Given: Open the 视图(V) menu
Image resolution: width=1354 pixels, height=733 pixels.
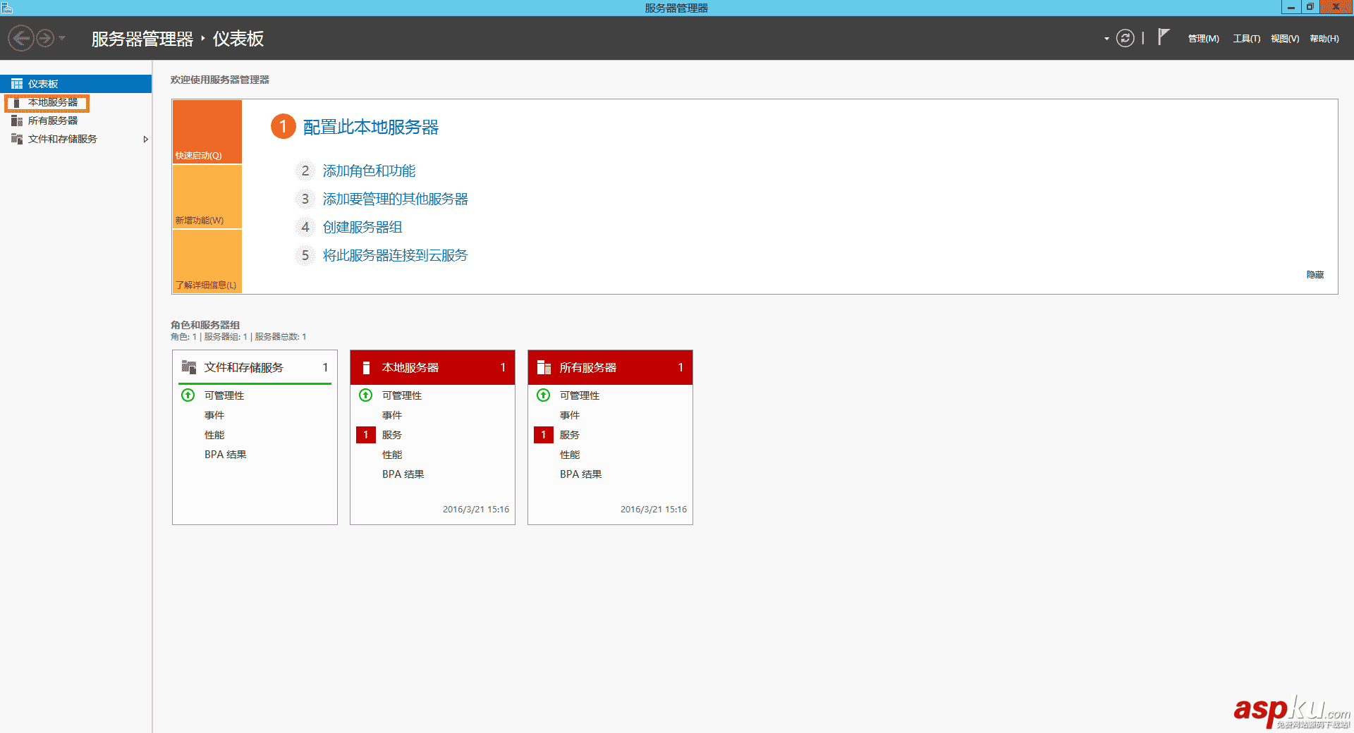Looking at the screenshot, I should [1285, 39].
